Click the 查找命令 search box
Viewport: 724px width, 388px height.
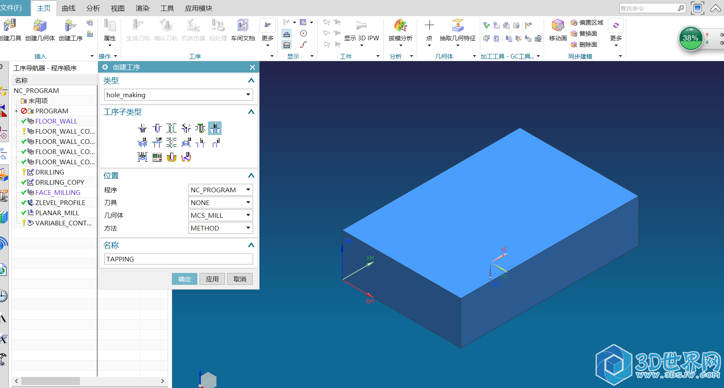tap(653, 8)
